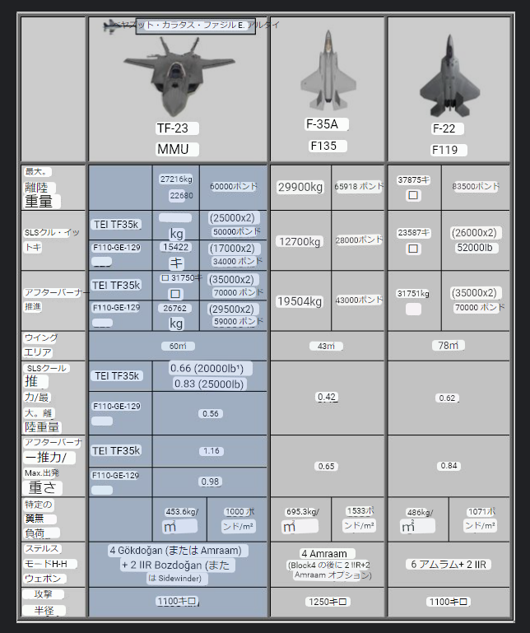Click the 0.62 ratio value
This screenshot has height=633, width=530.
[447, 398]
